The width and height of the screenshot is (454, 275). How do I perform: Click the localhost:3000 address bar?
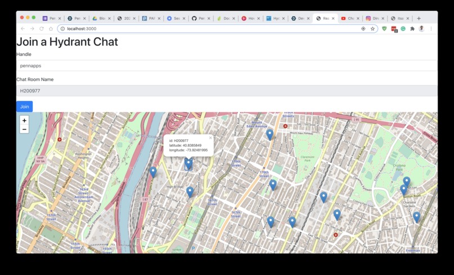[217, 29]
